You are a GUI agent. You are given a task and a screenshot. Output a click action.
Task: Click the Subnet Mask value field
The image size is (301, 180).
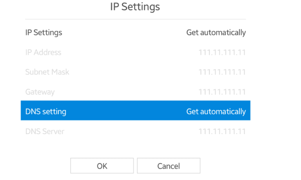tap(222, 72)
